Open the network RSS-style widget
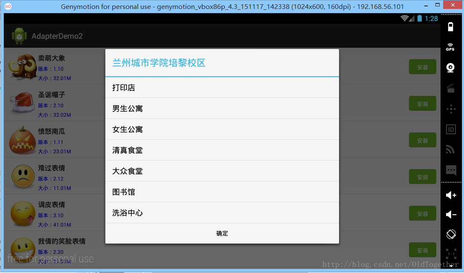The height and width of the screenshot is (273, 464). pyautogui.click(x=450, y=149)
